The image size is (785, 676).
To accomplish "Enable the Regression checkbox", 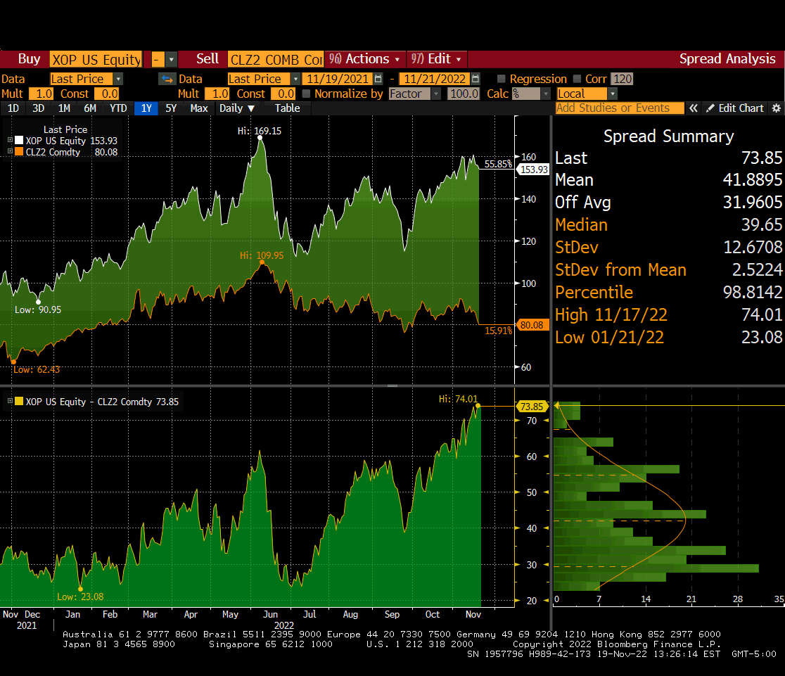I will tap(501, 79).
